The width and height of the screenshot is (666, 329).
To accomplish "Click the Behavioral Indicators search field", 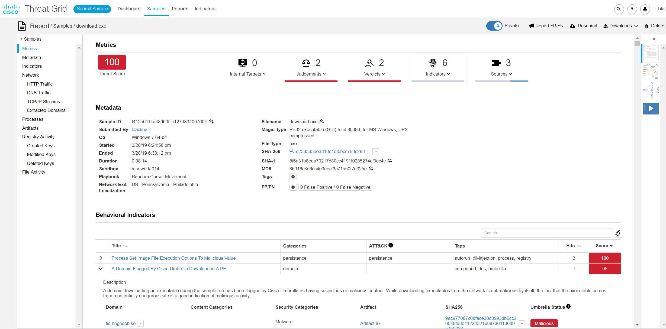I will point(545,233).
